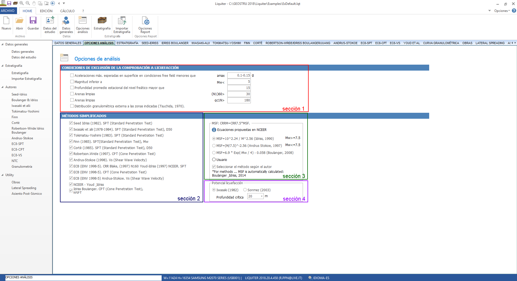The width and height of the screenshot is (517, 281).
Task: Click the quick-access save icon in title bar
Action: [9, 3]
